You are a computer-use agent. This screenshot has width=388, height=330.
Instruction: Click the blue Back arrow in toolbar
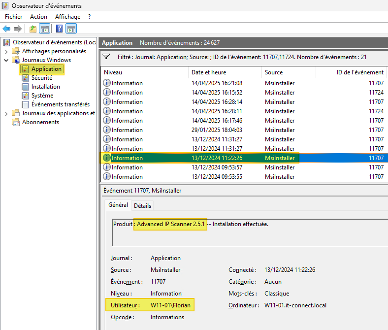pyautogui.click(x=6, y=29)
